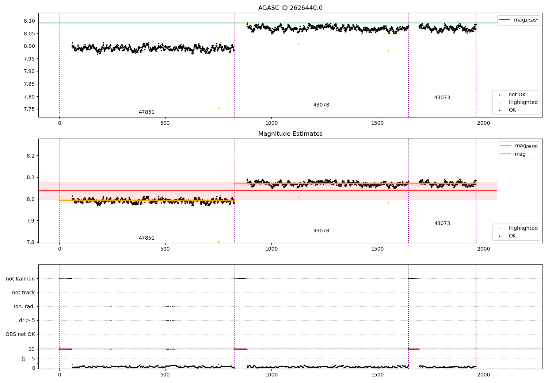Click the 47851 label in the top plot

tap(146, 112)
